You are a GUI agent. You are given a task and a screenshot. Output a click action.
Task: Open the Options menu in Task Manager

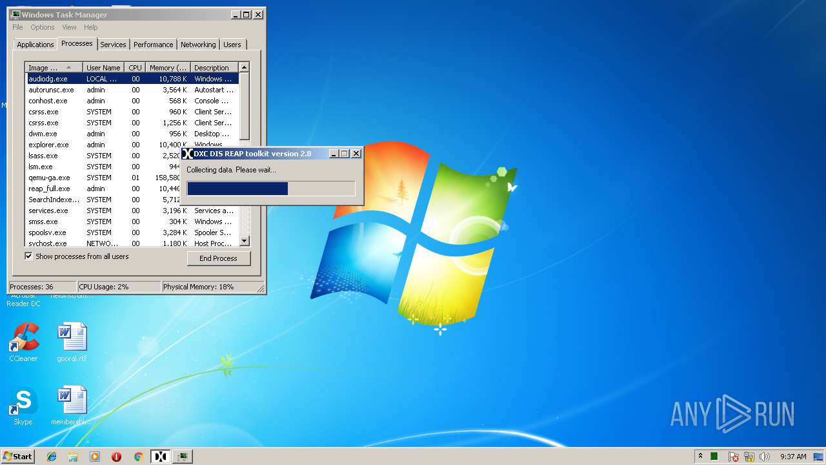pos(43,27)
